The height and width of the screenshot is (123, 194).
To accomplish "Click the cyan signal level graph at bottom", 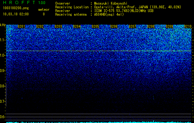I will tap(99, 122).
